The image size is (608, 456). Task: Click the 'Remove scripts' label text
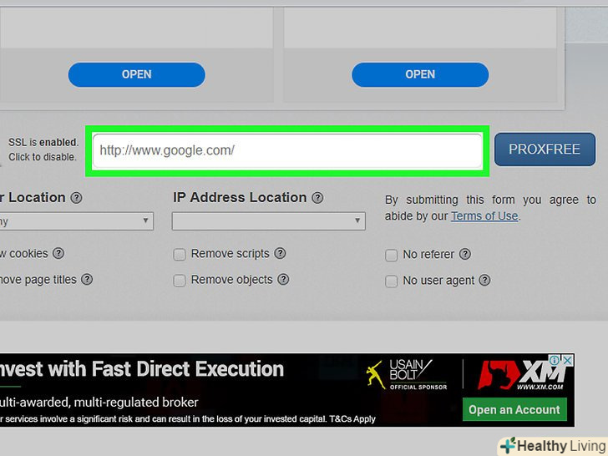pyautogui.click(x=230, y=254)
